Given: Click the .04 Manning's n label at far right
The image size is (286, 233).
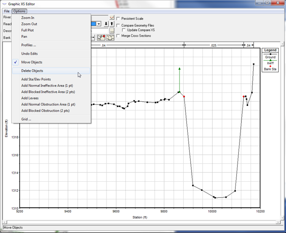Looking at the screenshot, I should click(x=248, y=45).
